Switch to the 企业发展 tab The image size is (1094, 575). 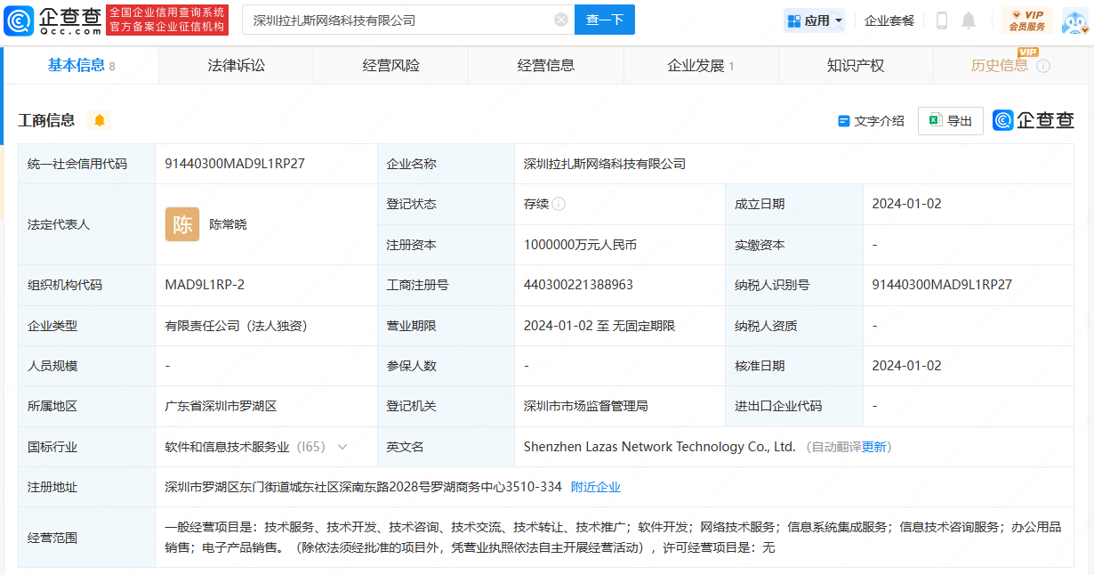[701, 65]
